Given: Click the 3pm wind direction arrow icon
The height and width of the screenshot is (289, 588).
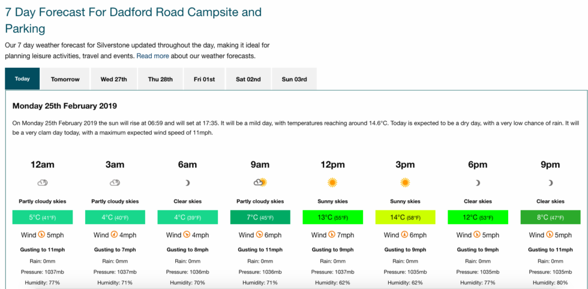Looking at the screenshot, I should click(404, 235).
